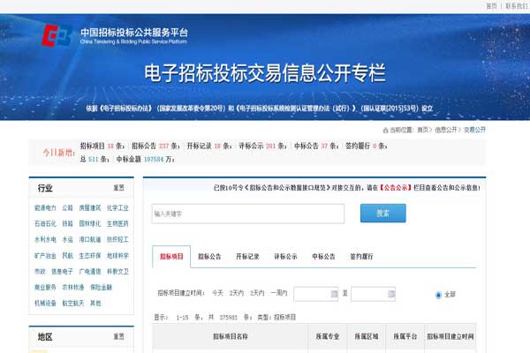
Task: Click the start date input field
Action: click(316, 294)
